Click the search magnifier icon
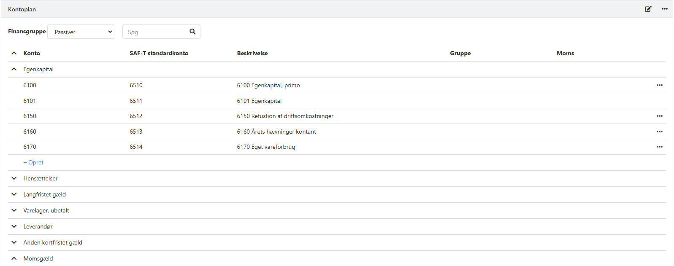This screenshot has width=674, height=266. click(x=192, y=32)
